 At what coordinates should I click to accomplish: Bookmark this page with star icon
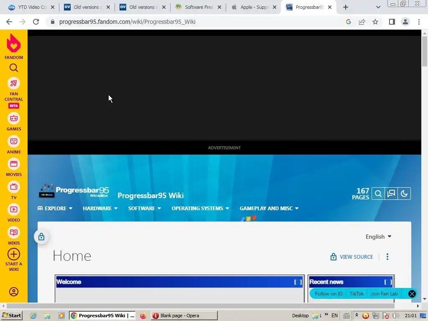point(375,22)
